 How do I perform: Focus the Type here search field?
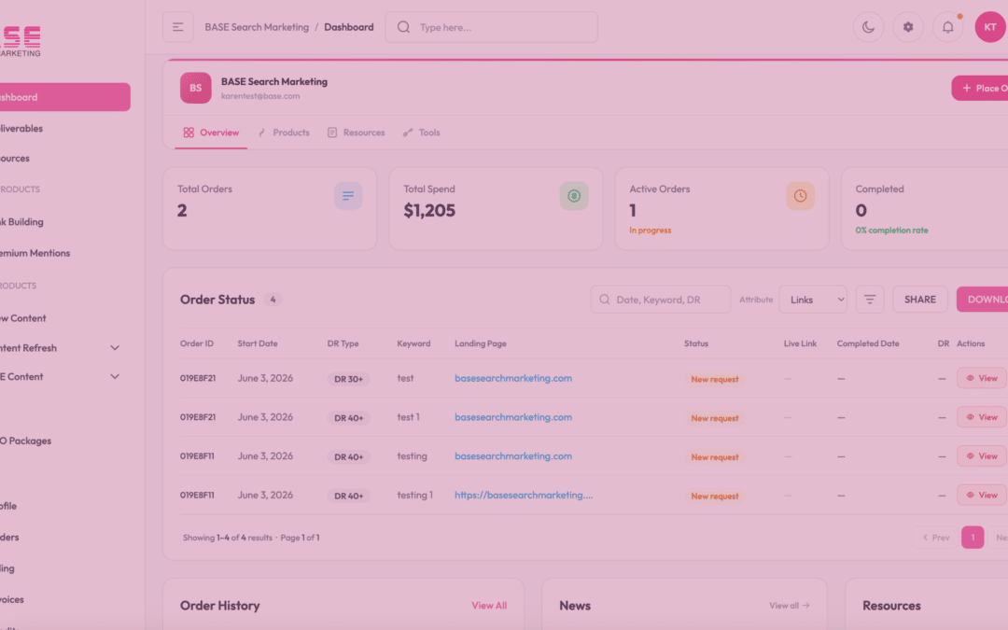pos(492,27)
